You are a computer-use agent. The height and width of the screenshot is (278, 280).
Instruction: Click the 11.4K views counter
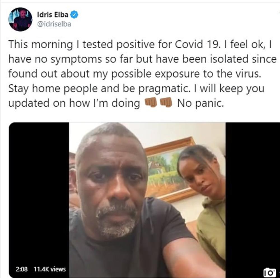50,269
